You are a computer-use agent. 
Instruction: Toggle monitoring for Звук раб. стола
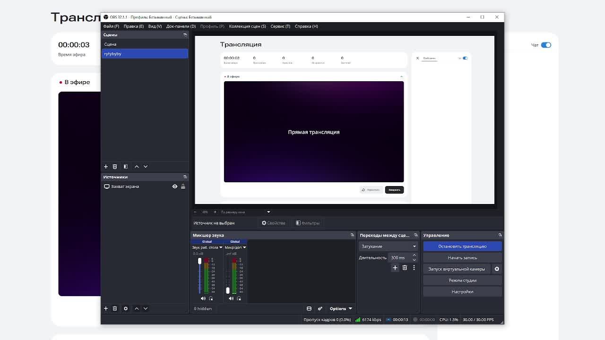pyautogui.click(x=211, y=298)
